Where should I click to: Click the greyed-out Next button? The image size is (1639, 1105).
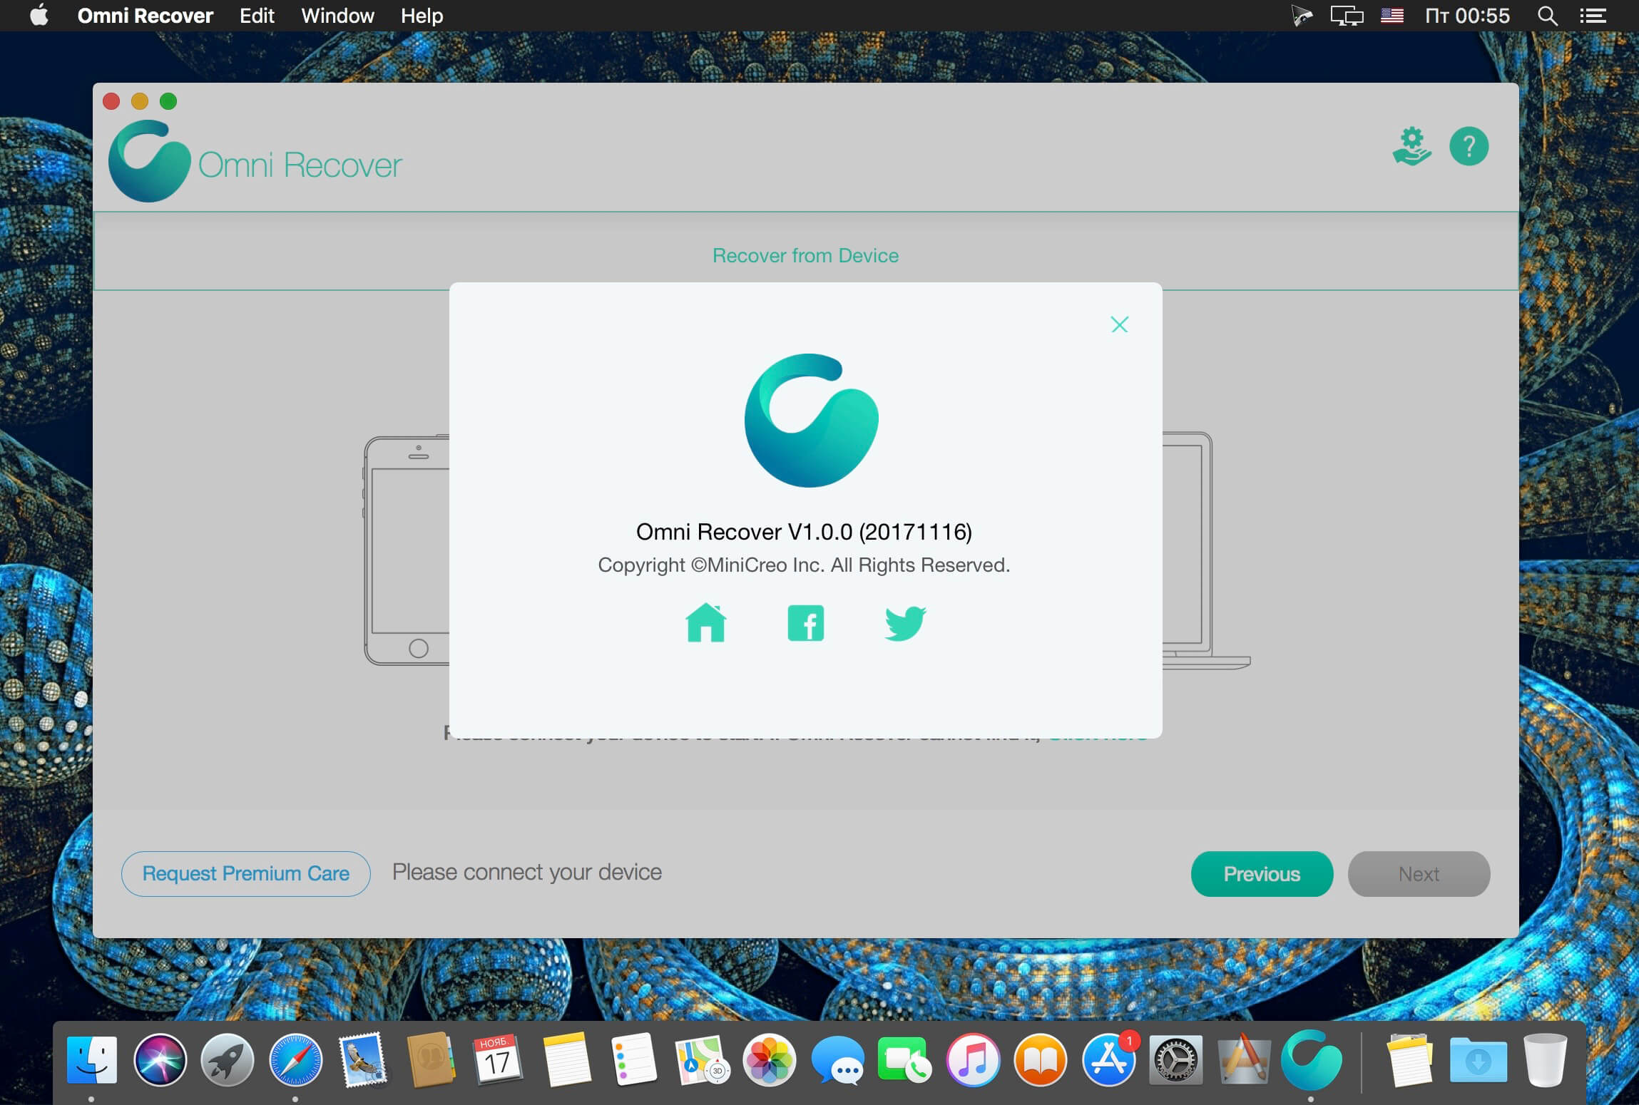[x=1418, y=873]
